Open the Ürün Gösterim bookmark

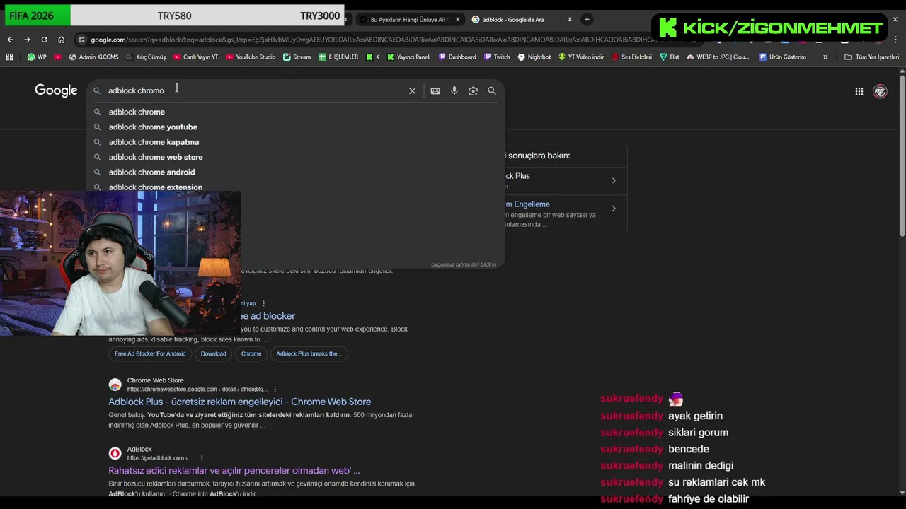click(782, 57)
